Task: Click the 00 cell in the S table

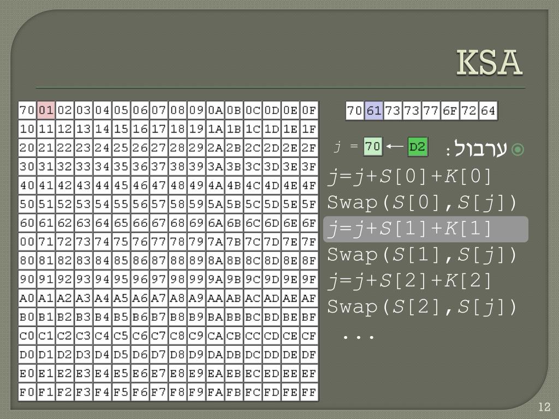Action: point(27,242)
